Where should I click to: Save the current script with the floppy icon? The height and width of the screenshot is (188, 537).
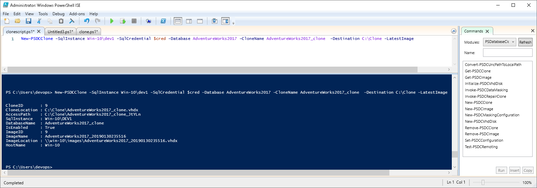pyautogui.click(x=29, y=21)
